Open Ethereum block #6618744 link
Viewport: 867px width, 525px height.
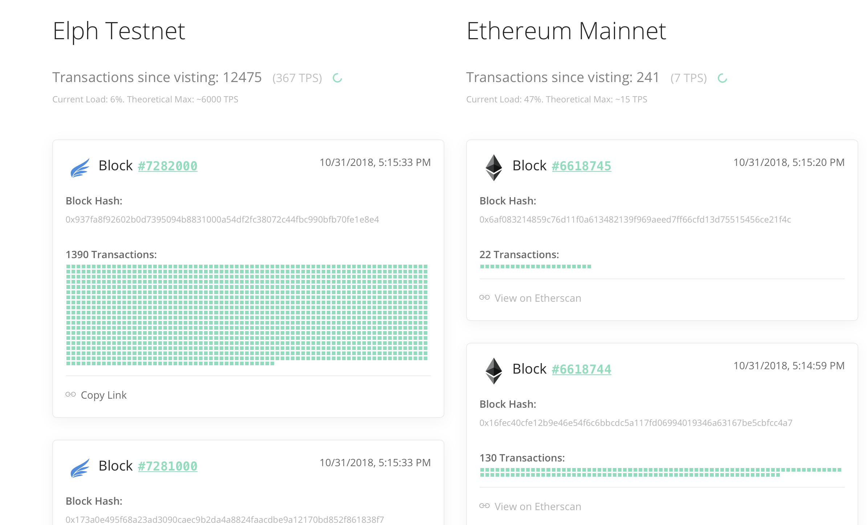pyautogui.click(x=582, y=369)
